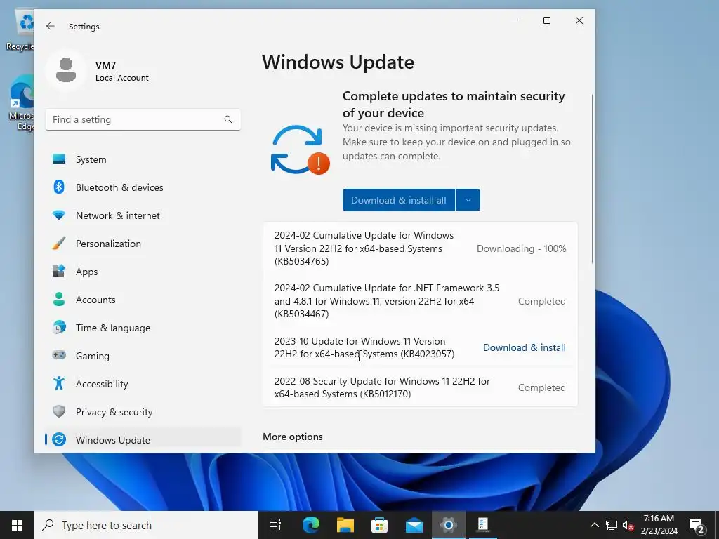This screenshot has height=539, width=719.
Task: Open File Explorer from the taskbar
Action: (x=345, y=525)
